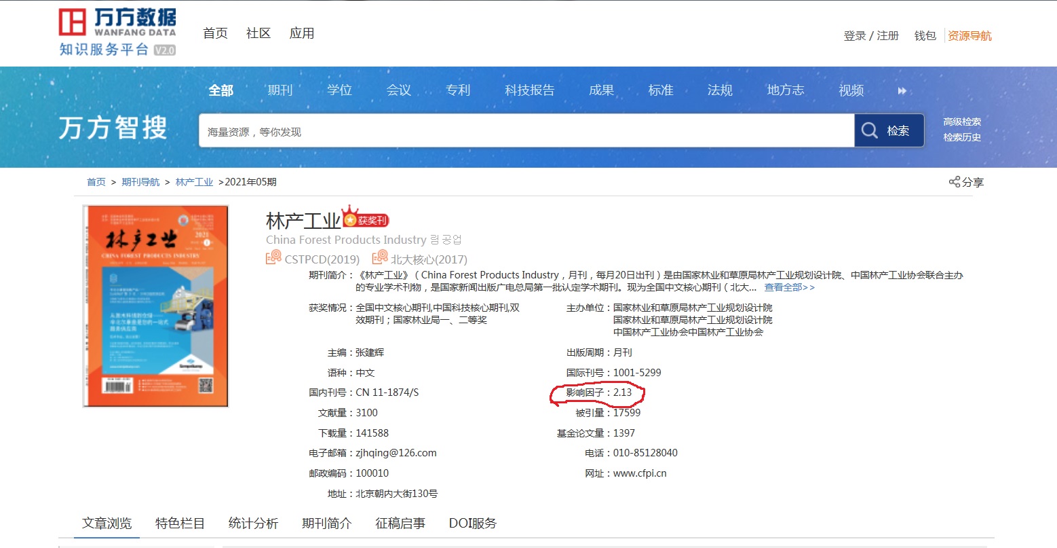Click the fund paper count 1397
Viewport: 1057px width, 548px height.
(624, 433)
